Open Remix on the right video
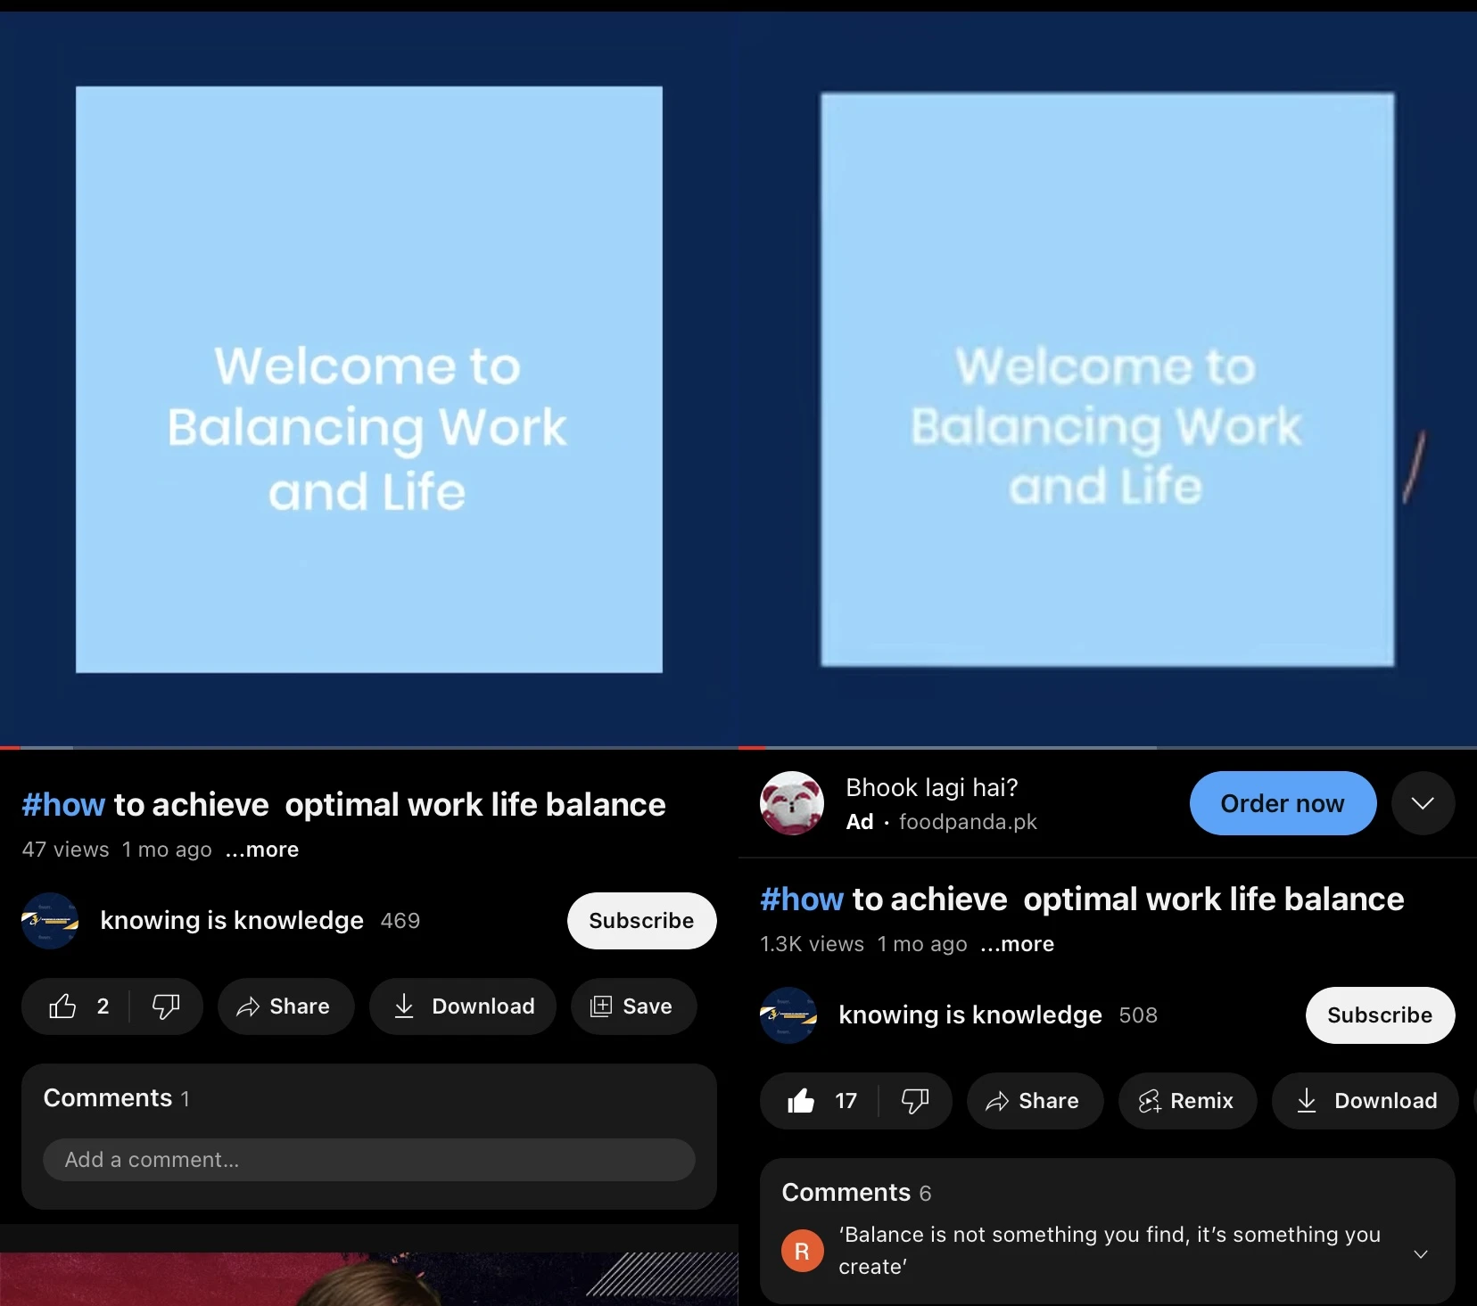This screenshot has height=1306, width=1477. (1187, 1101)
